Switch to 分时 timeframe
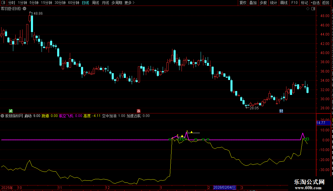 pyautogui.click(x=12, y=3)
